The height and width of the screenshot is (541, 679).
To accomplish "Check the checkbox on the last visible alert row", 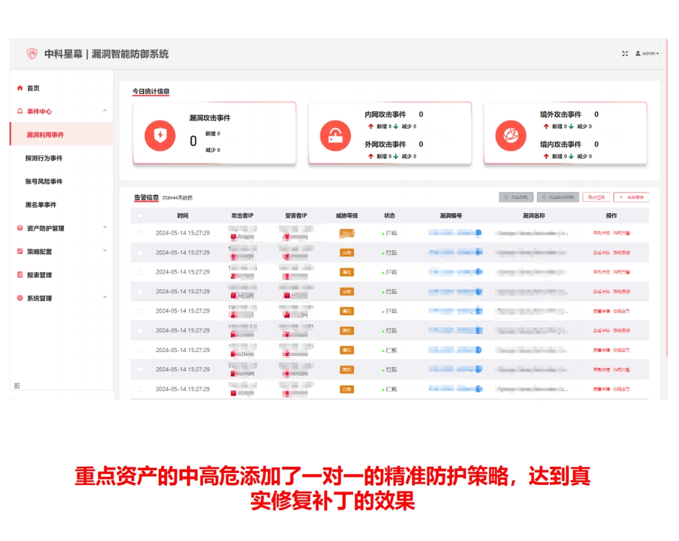I will coord(140,389).
